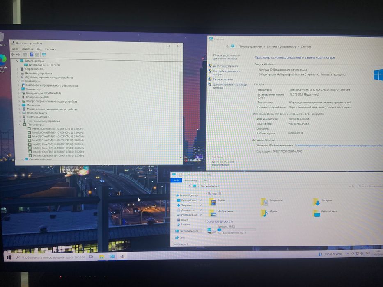Screen dimensions: 383x287
Task: Open Microsoft Edge desktop shortcut
Action: 3,63
